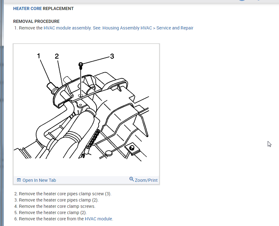Select the text "Remove the heater core from the"
The image size is (279, 226).
(51, 219)
